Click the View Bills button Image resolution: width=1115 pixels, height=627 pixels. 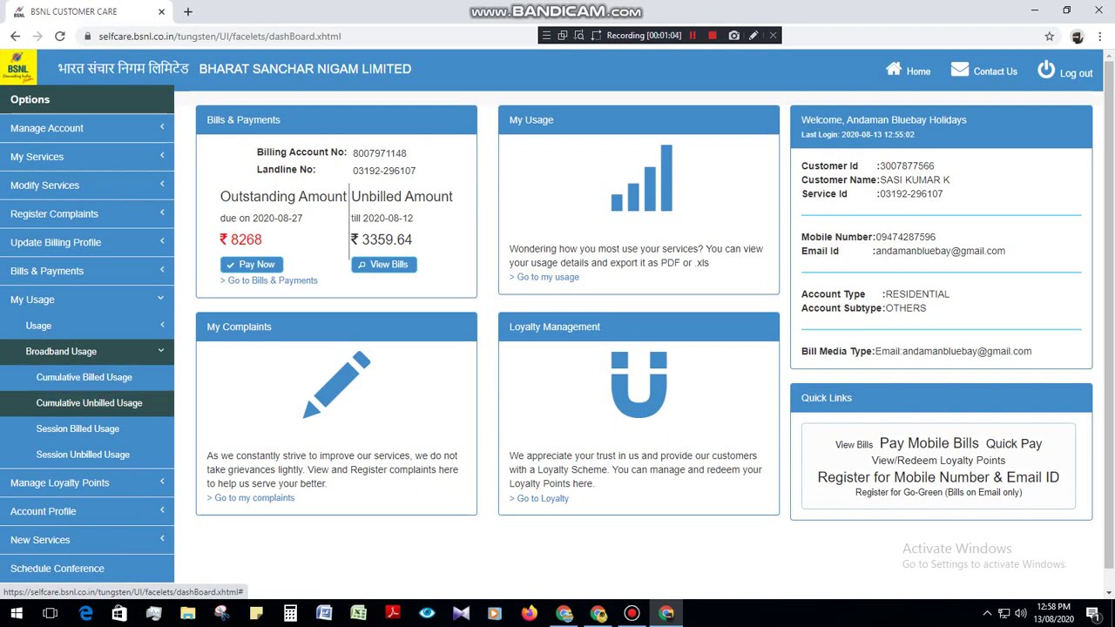point(384,264)
